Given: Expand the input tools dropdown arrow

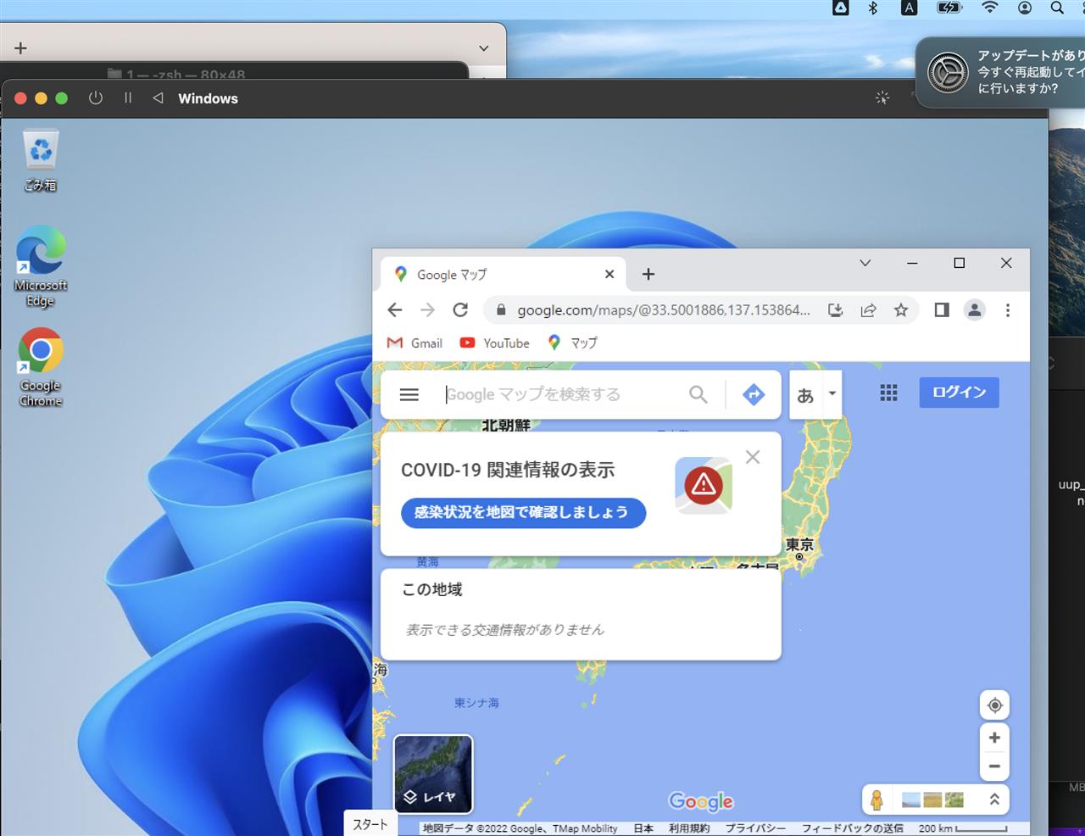Looking at the screenshot, I should click(832, 393).
